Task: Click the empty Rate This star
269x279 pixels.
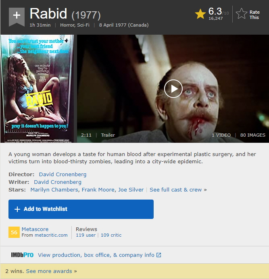Action: (242, 14)
